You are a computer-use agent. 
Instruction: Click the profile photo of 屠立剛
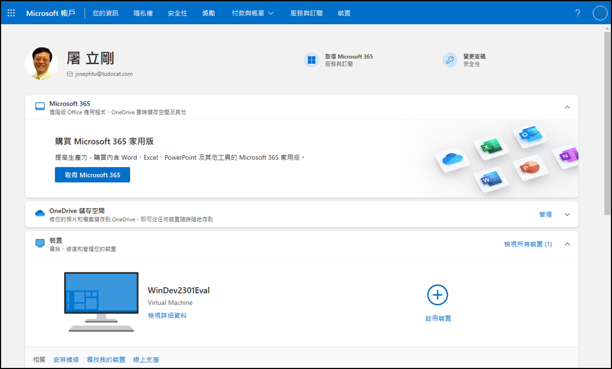[x=42, y=63]
